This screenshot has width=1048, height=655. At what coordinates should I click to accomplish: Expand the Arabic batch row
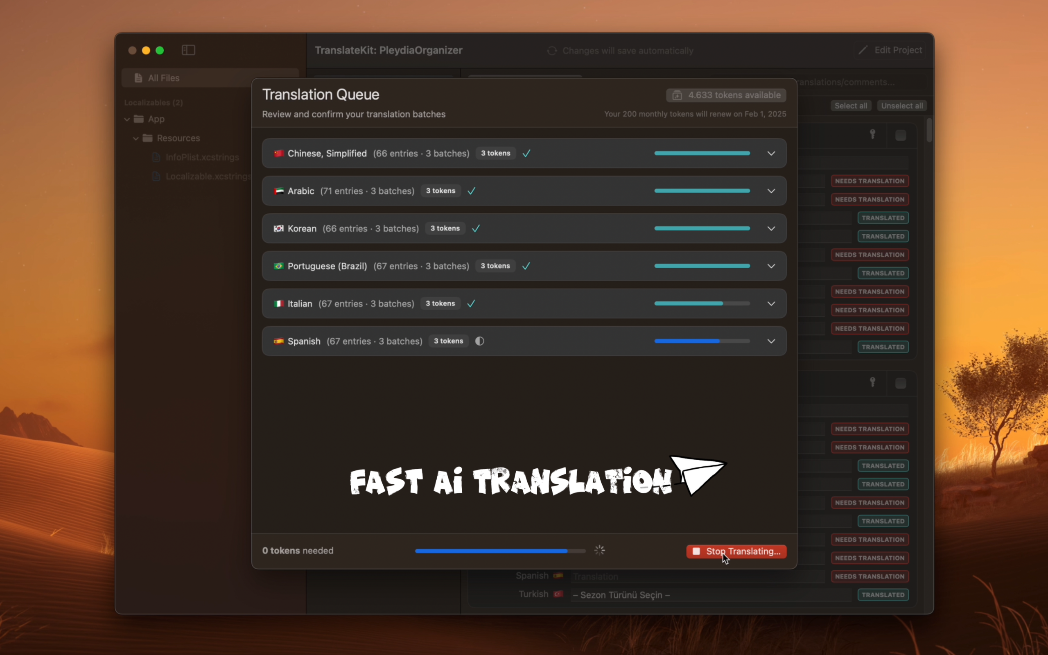pyautogui.click(x=771, y=191)
